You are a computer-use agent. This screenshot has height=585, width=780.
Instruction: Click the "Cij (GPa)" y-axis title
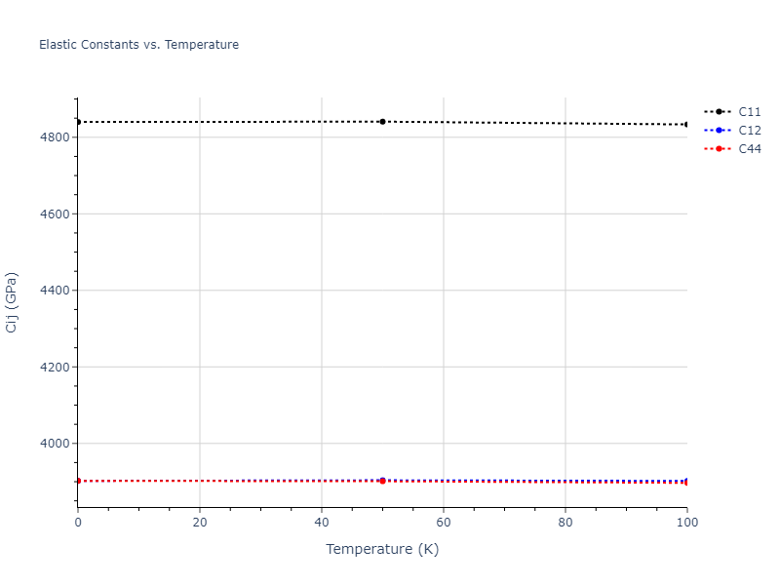click(x=12, y=302)
